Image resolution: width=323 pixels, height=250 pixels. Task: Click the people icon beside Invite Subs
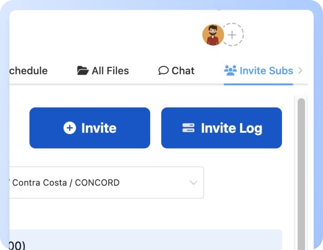(230, 70)
